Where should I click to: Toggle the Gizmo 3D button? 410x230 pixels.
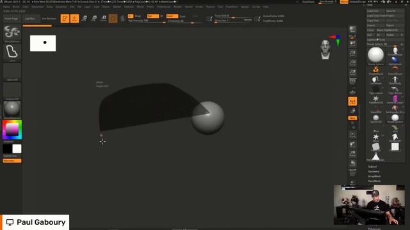113,19
